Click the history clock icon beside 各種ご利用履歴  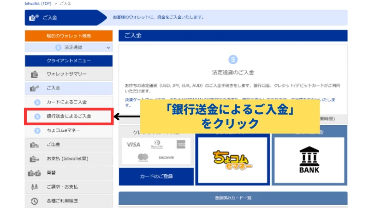pyautogui.click(x=34, y=201)
